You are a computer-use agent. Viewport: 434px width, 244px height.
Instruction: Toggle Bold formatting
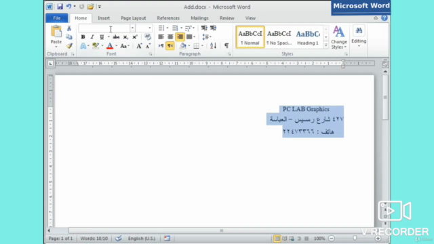(x=83, y=37)
